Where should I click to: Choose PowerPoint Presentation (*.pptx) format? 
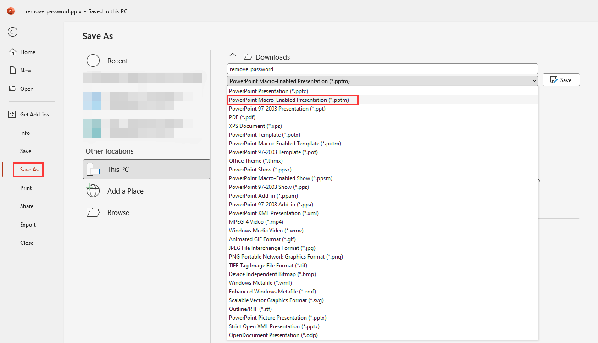pos(382,91)
